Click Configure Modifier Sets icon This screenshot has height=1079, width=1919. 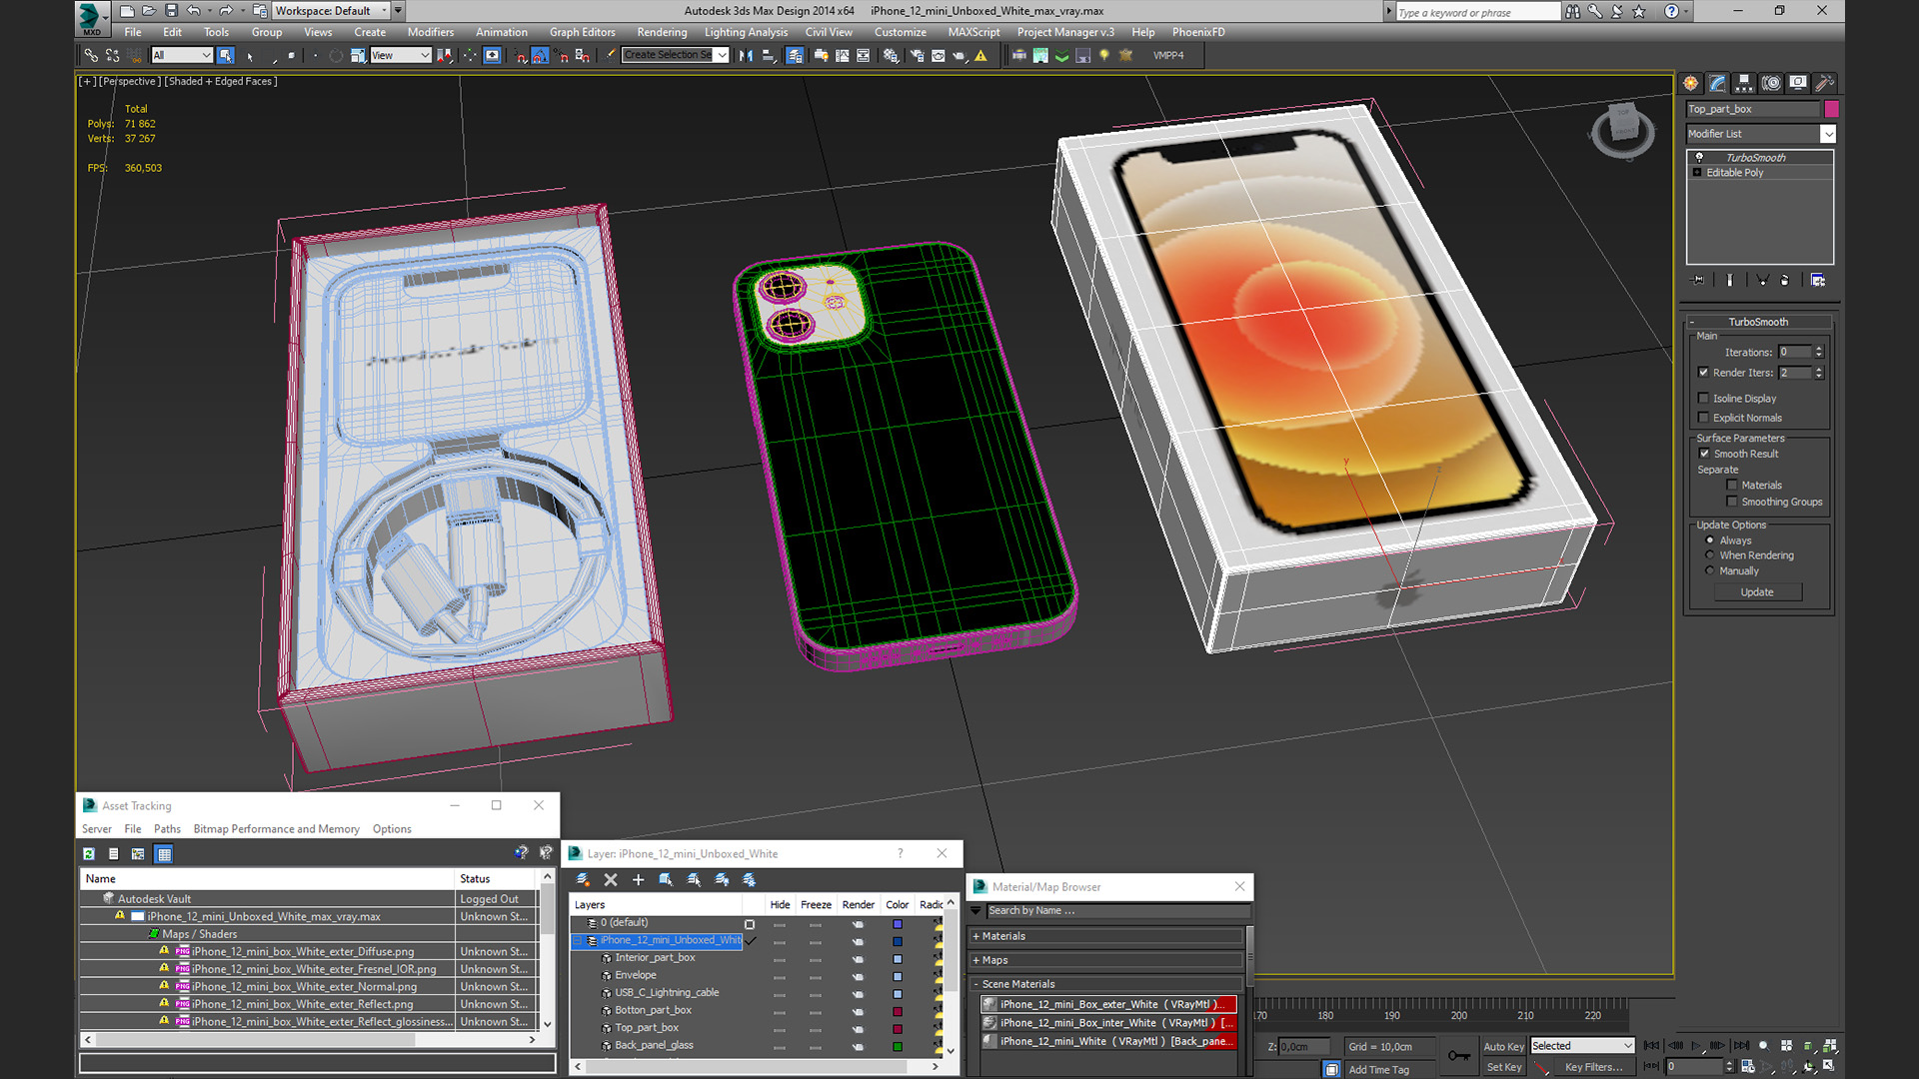click(x=1817, y=281)
